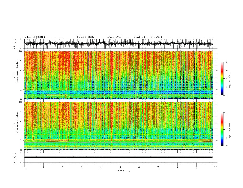Click the "-7" tick on ch.1 colorbar
243x188 pixels.
coord(226,95)
